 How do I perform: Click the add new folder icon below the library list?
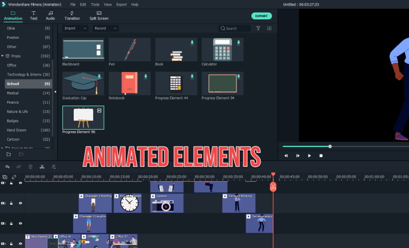[8, 154]
